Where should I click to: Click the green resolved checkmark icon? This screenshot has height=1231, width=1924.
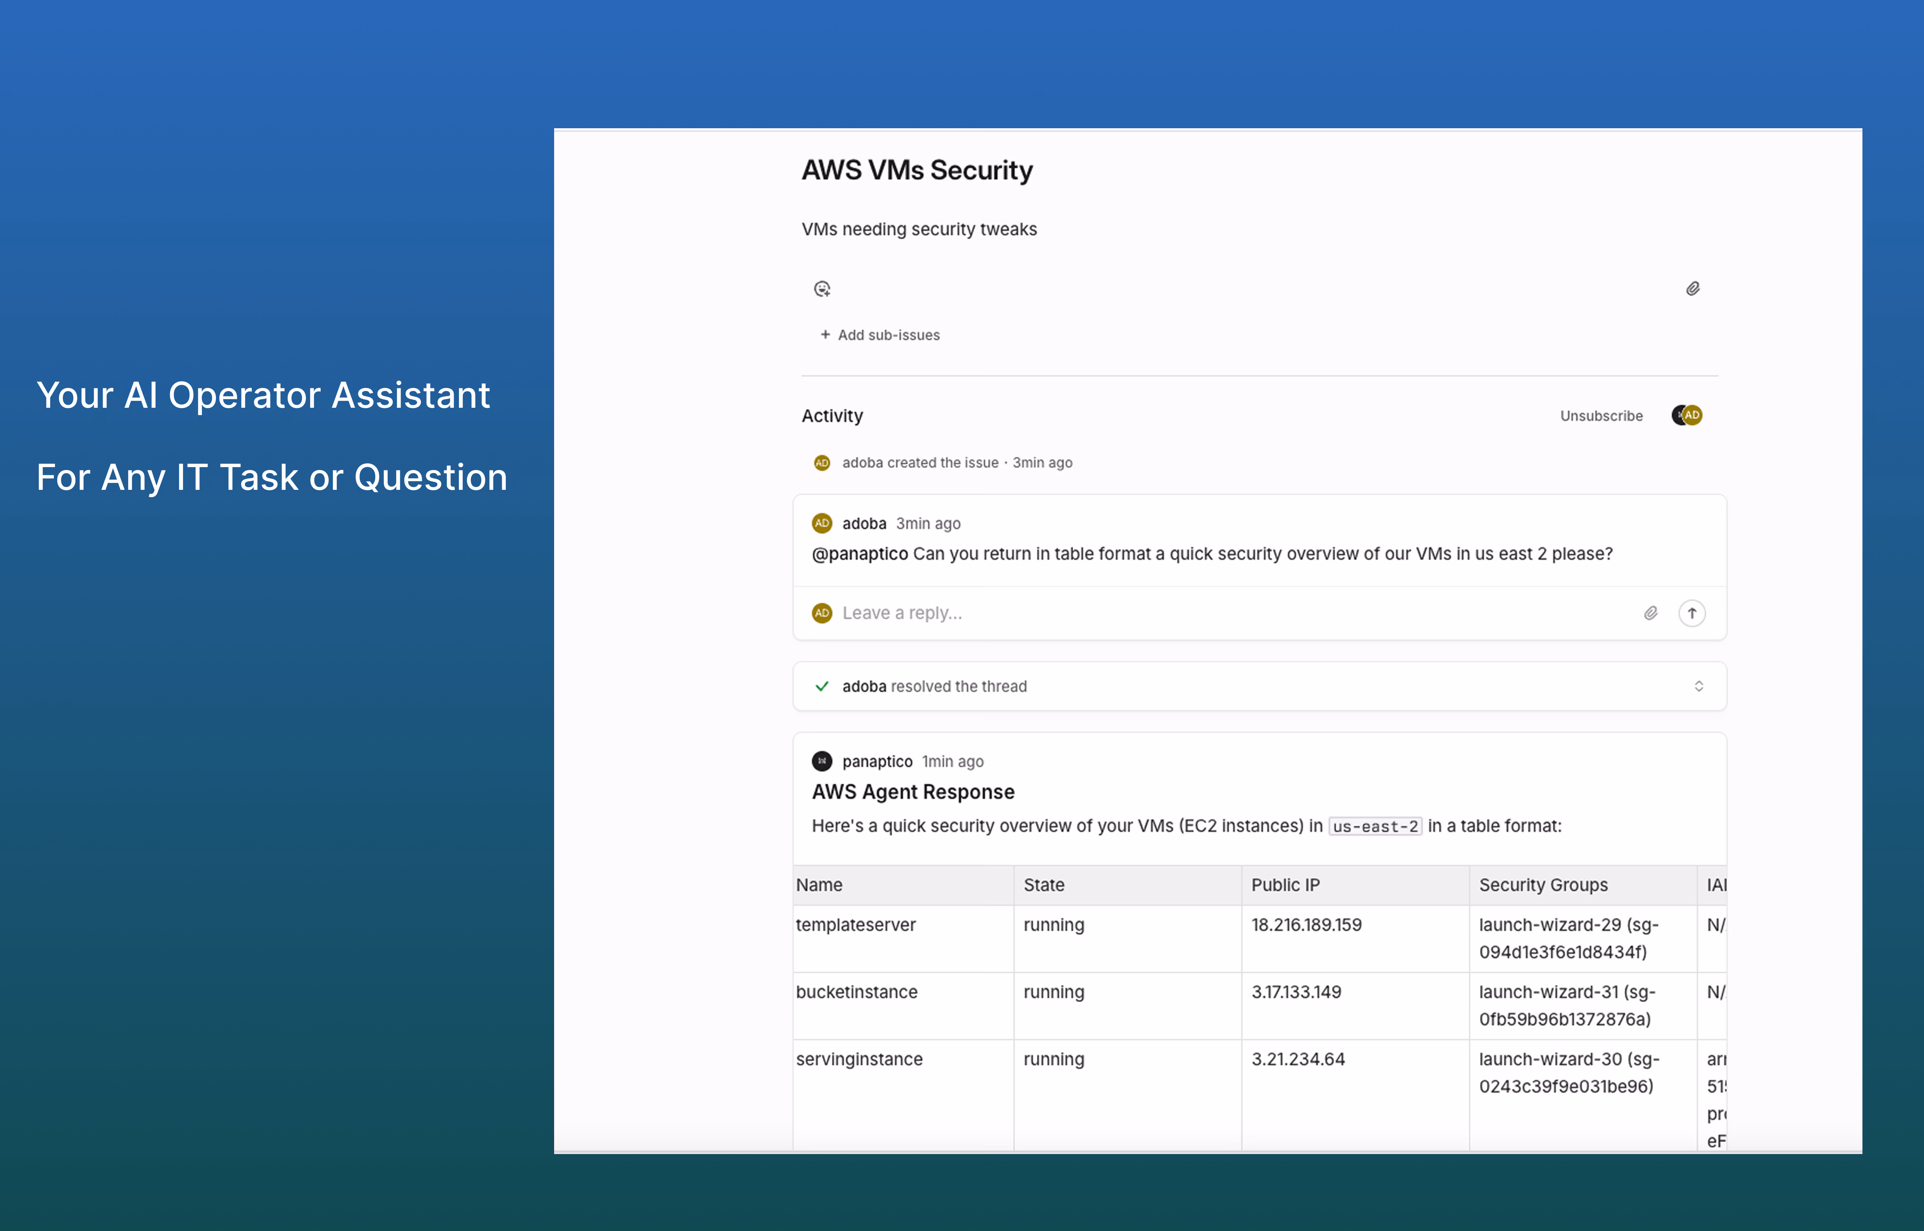pyautogui.click(x=822, y=687)
